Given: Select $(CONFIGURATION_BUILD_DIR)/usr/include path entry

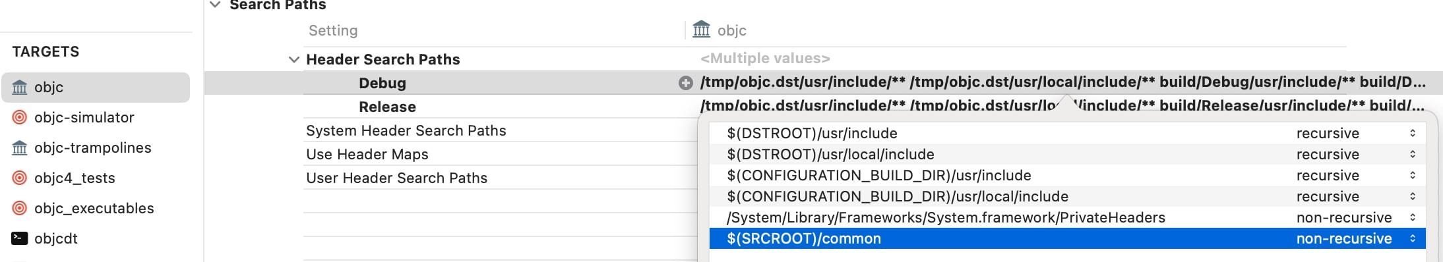Looking at the screenshot, I should (x=879, y=175).
